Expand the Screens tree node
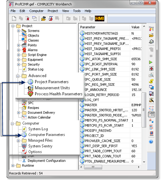The height and width of the screenshot is (180, 161). coord(18,31)
